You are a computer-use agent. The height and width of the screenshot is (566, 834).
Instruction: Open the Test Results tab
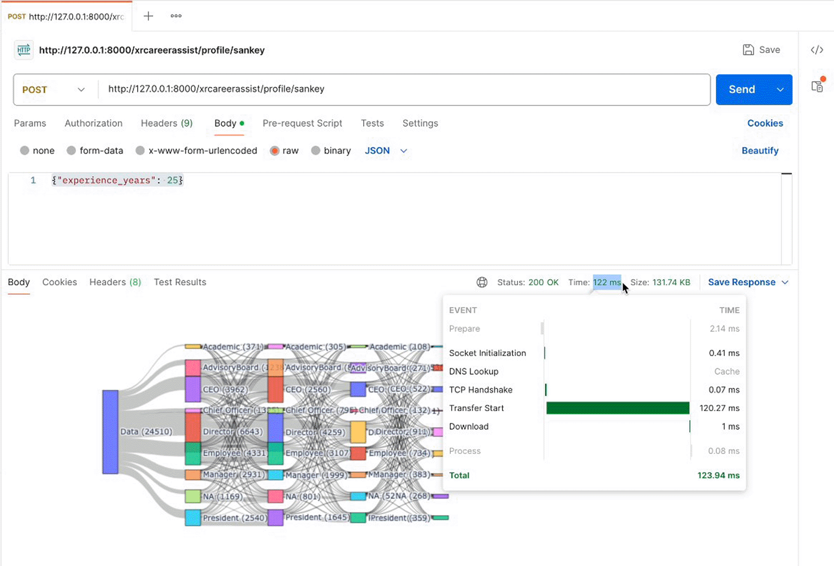click(180, 282)
